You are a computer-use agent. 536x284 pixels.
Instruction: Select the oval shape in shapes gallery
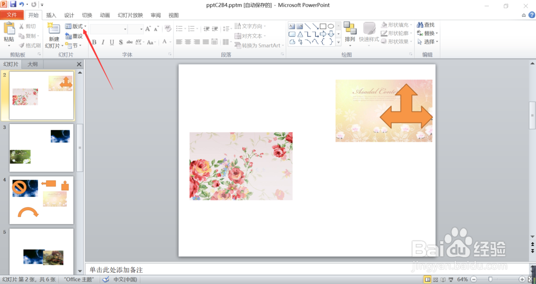[331, 26]
